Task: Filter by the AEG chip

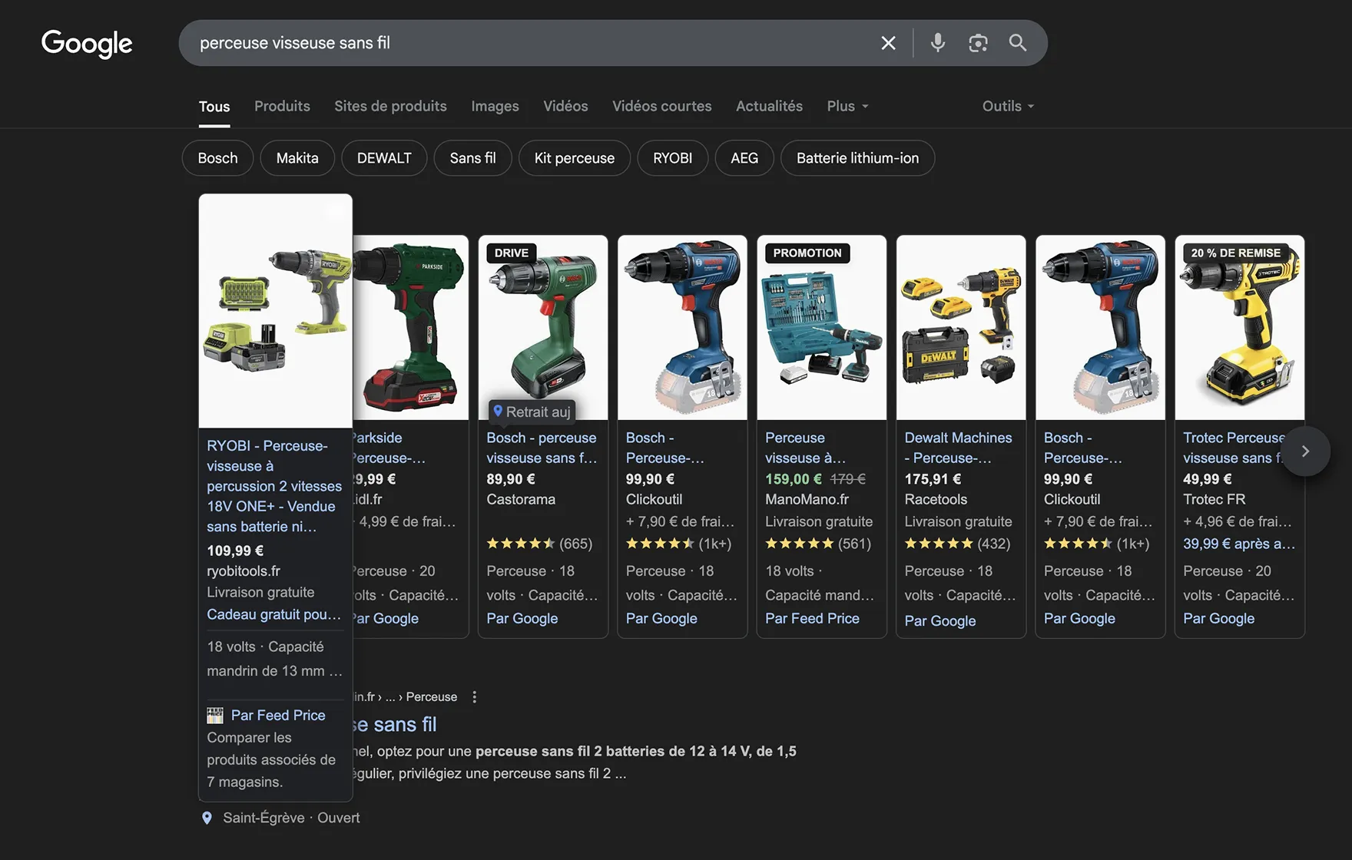Action: [744, 158]
